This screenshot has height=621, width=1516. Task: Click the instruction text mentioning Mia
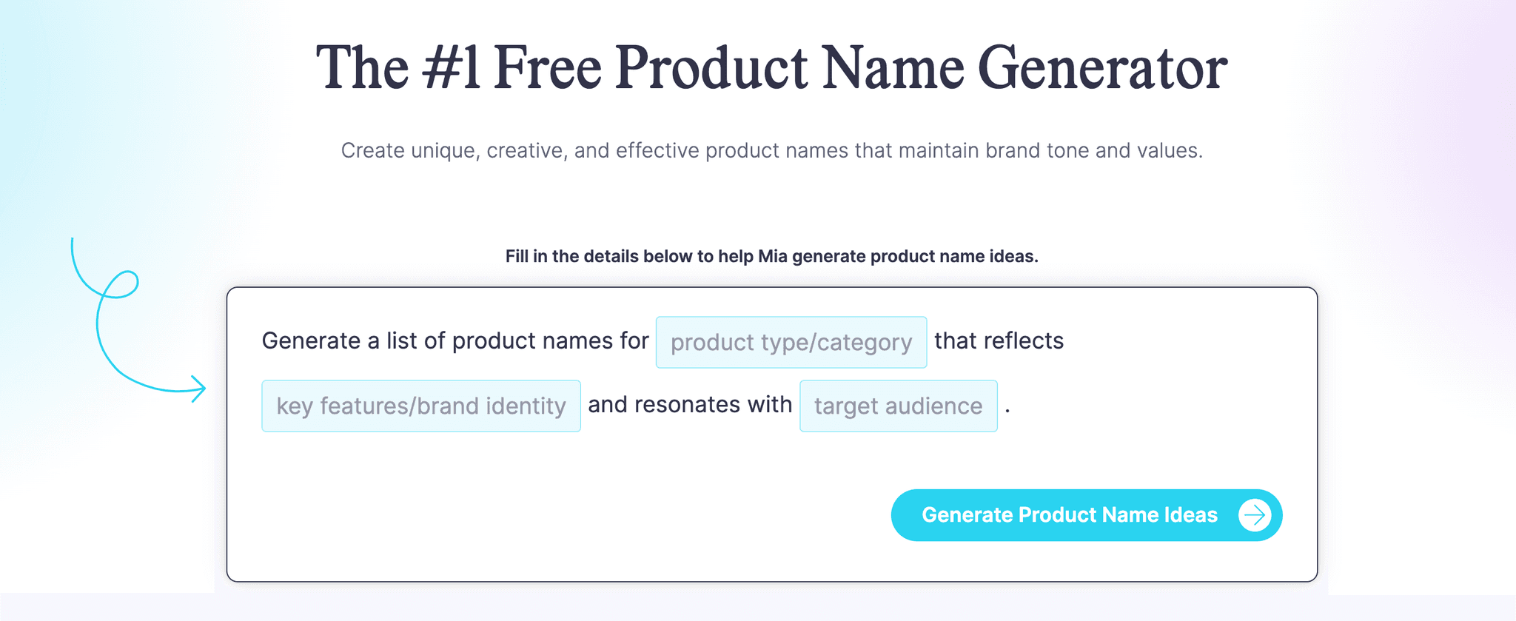point(771,256)
